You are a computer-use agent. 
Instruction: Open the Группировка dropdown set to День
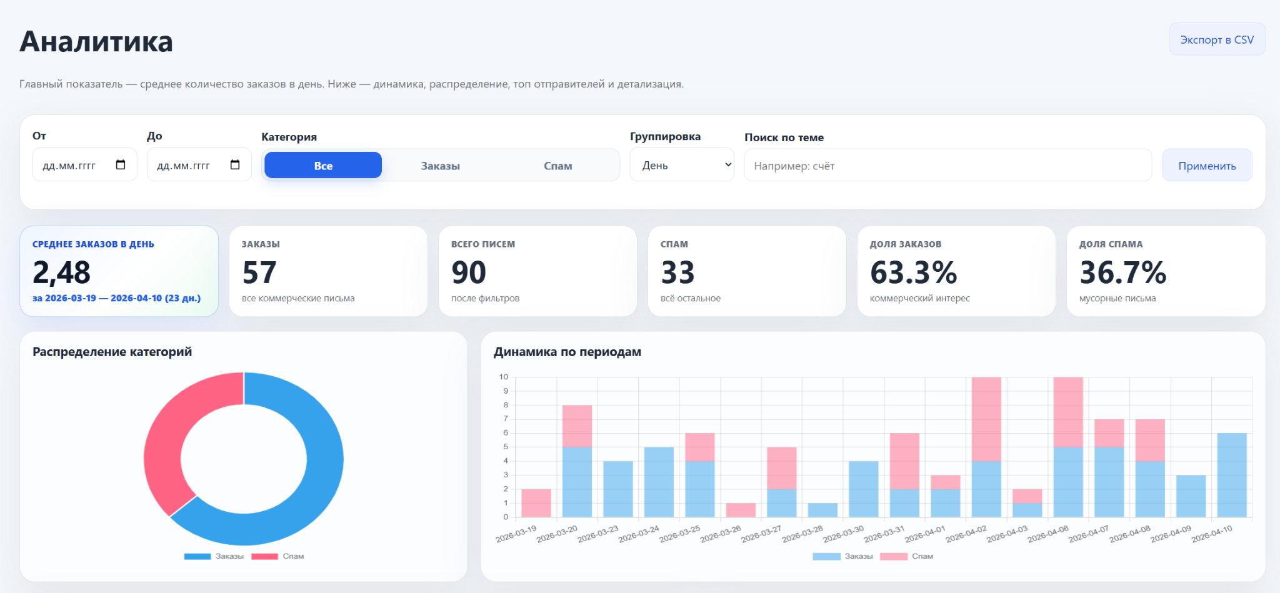(682, 165)
